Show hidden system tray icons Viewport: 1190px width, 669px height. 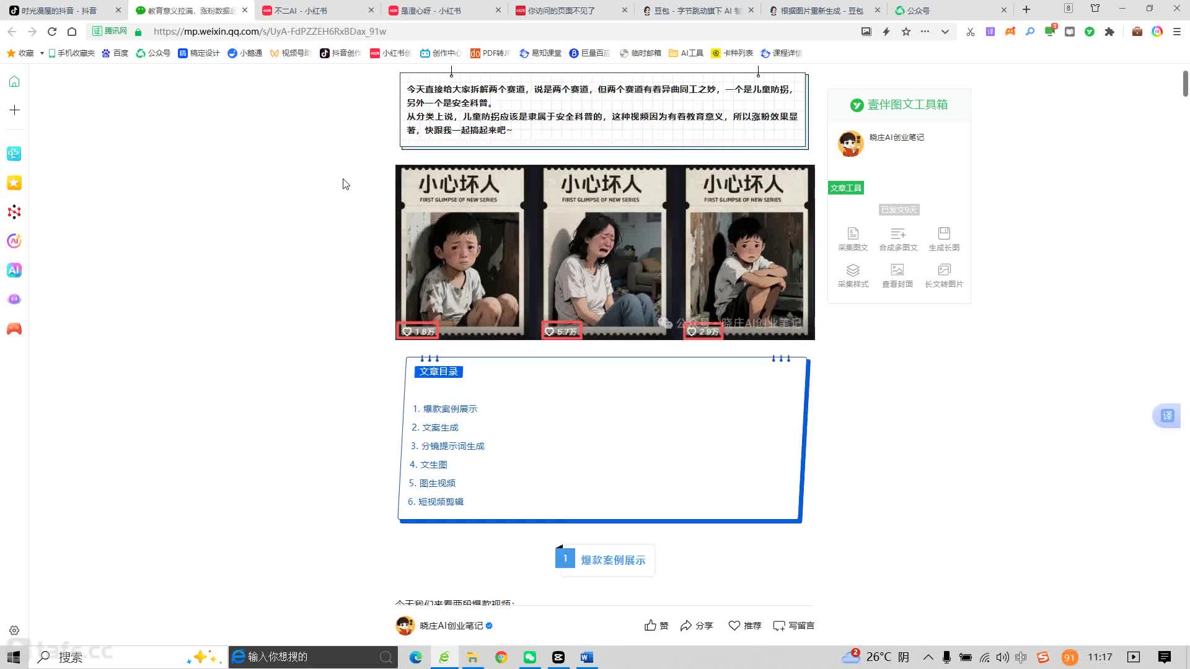928,657
